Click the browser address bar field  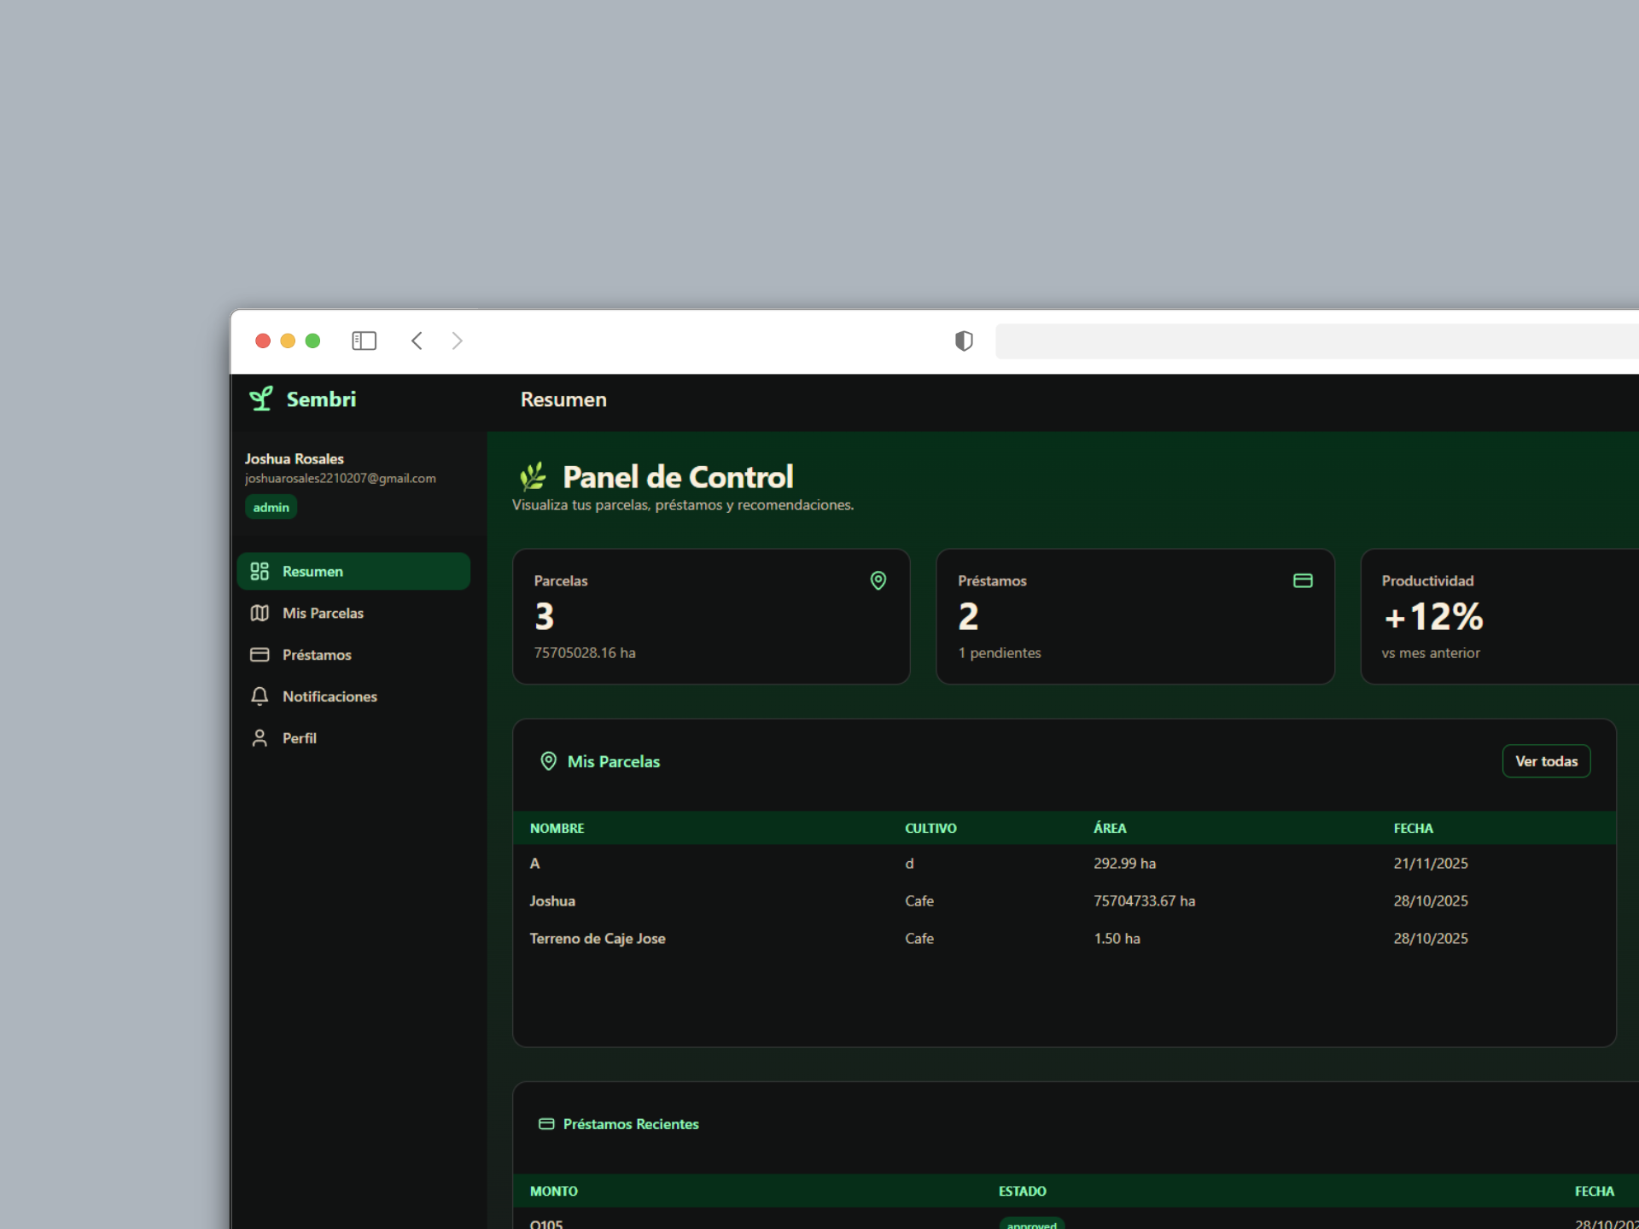pyautogui.click(x=1315, y=341)
